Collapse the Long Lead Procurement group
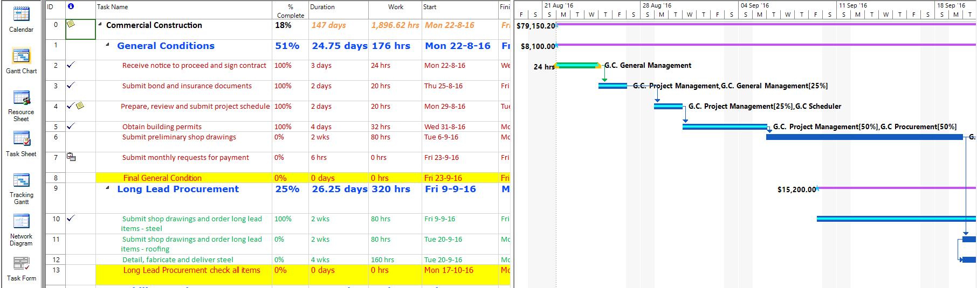The image size is (977, 288). point(107,188)
